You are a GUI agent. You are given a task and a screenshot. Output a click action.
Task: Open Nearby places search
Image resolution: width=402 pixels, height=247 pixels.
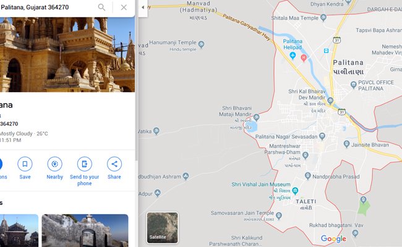pos(54,164)
